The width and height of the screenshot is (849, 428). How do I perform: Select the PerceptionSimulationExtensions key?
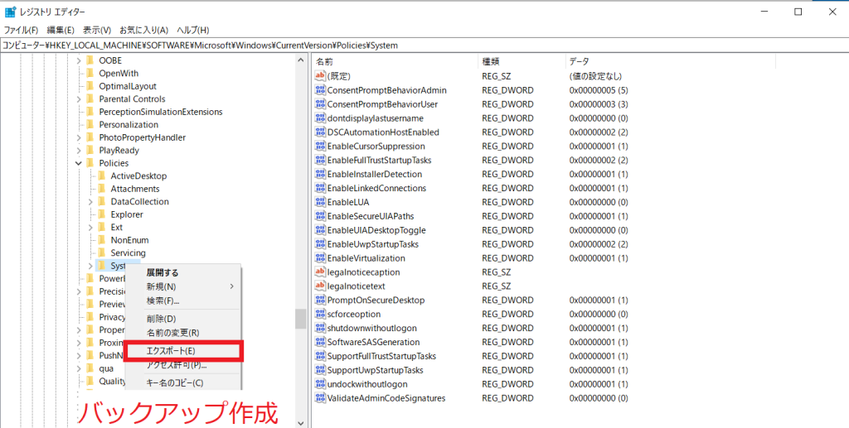pos(161,112)
